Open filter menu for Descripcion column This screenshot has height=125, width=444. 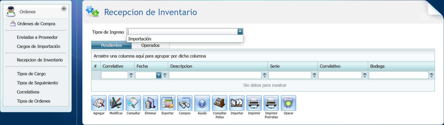point(265,75)
